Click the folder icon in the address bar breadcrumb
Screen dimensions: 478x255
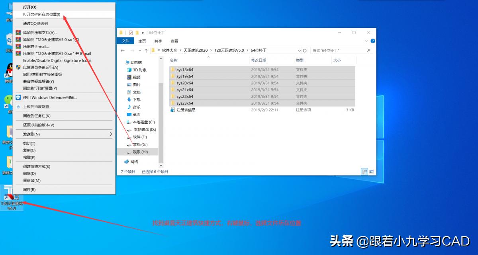click(x=153, y=50)
